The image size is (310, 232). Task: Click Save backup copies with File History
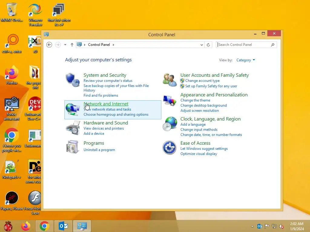(x=116, y=88)
